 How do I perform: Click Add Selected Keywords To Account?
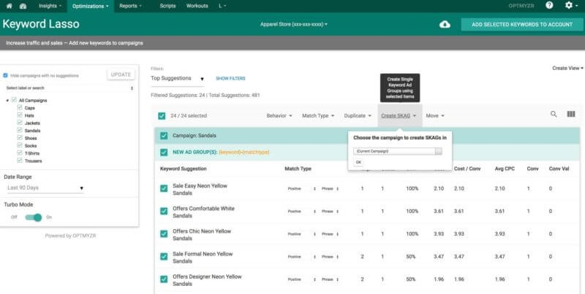(522, 25)
